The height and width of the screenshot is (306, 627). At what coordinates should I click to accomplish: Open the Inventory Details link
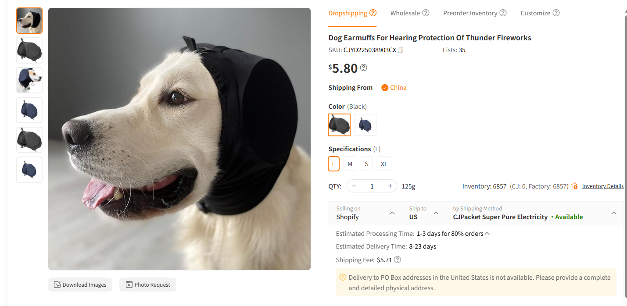click(602, 186)
